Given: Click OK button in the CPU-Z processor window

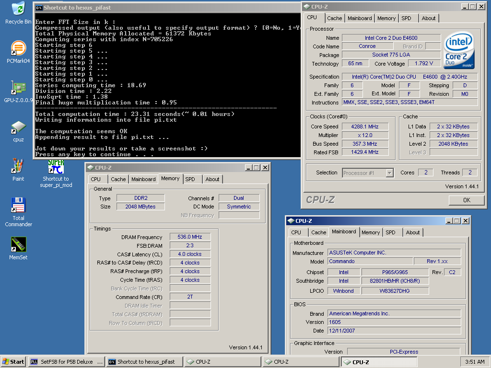Looking at the screenshot, I should tap(467, 200).
